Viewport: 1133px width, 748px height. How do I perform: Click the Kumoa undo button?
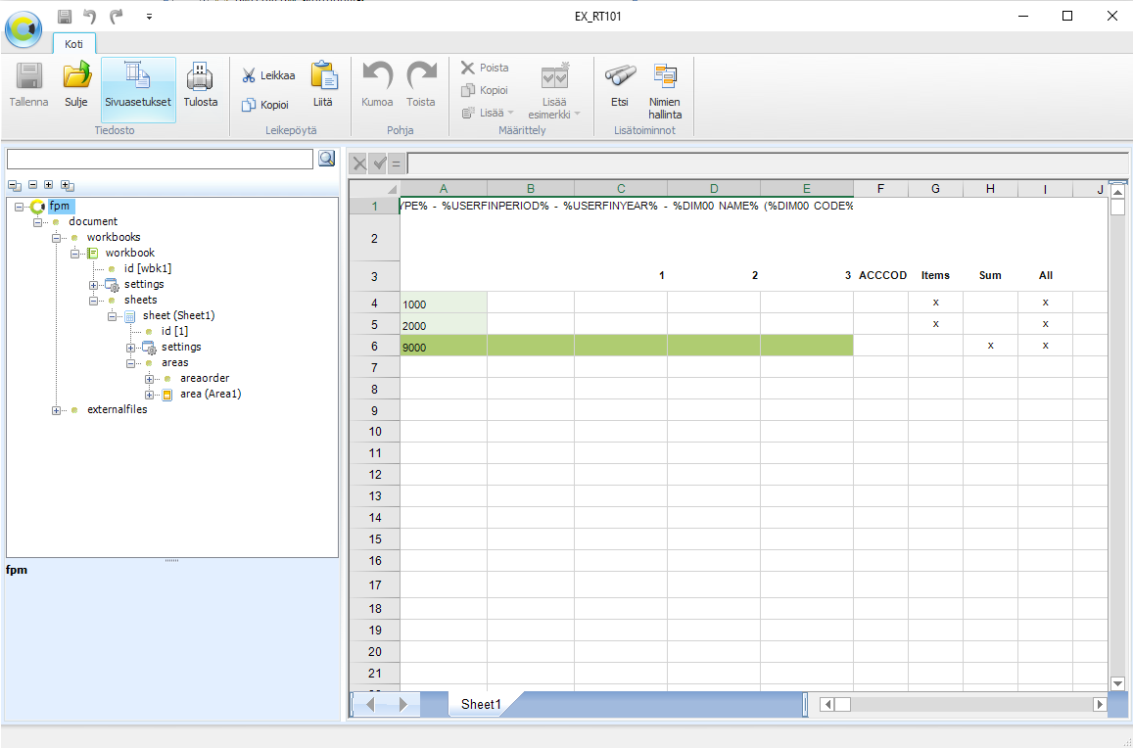tap(377, 85)
